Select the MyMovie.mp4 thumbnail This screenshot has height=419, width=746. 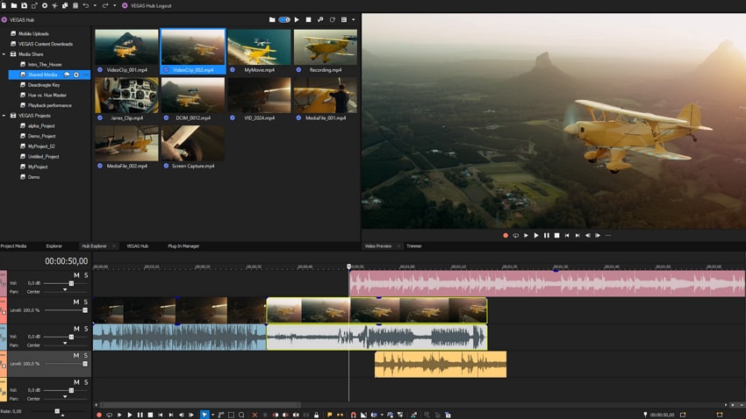(x=259, y=47)
